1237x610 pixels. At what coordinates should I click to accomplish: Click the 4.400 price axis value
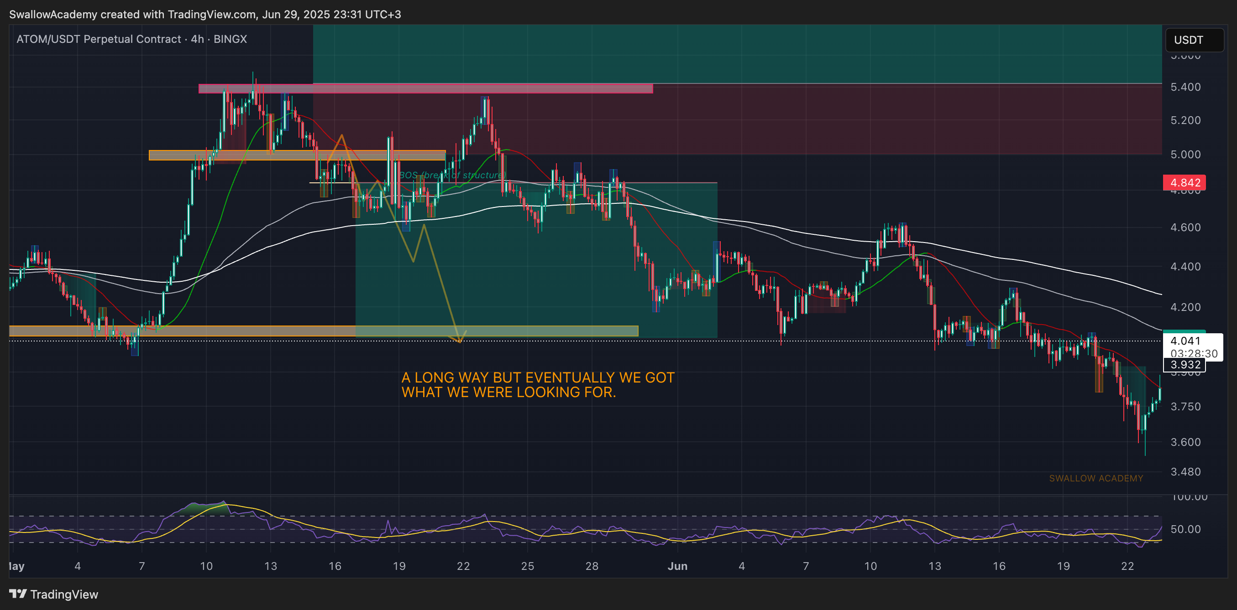pos(1185,267)
